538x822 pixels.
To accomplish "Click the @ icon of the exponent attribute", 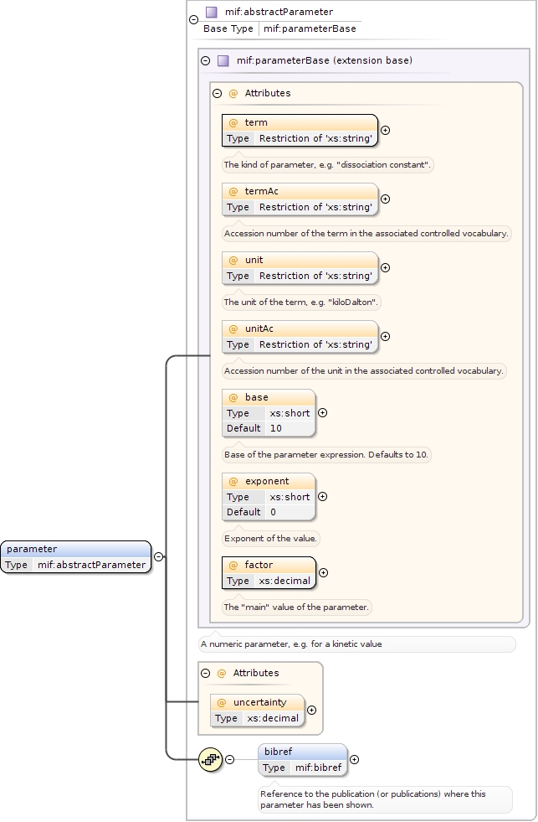I will tap(233, 481).
